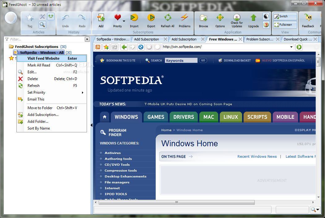325x218 pixels.
Task: Click the magnifier search icon in Articles
Action: (x=42, y=25)
